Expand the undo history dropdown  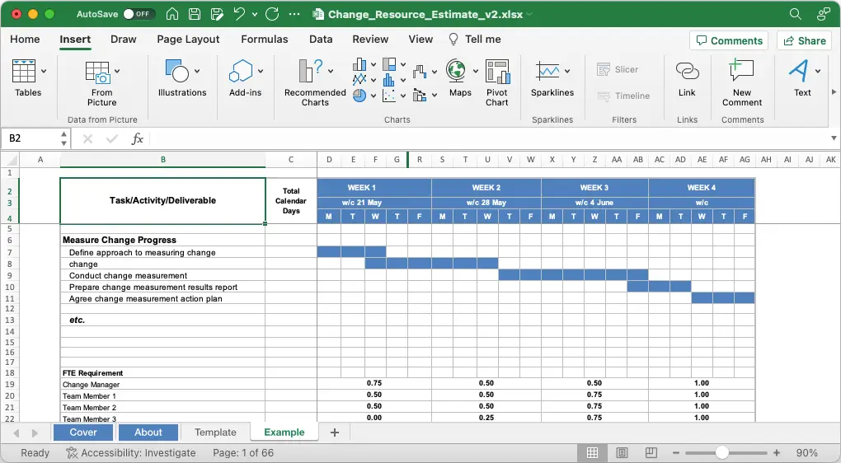[255, 15]
